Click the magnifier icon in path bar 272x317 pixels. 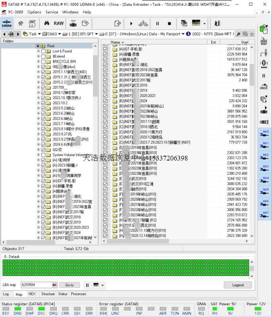[238, 34]
